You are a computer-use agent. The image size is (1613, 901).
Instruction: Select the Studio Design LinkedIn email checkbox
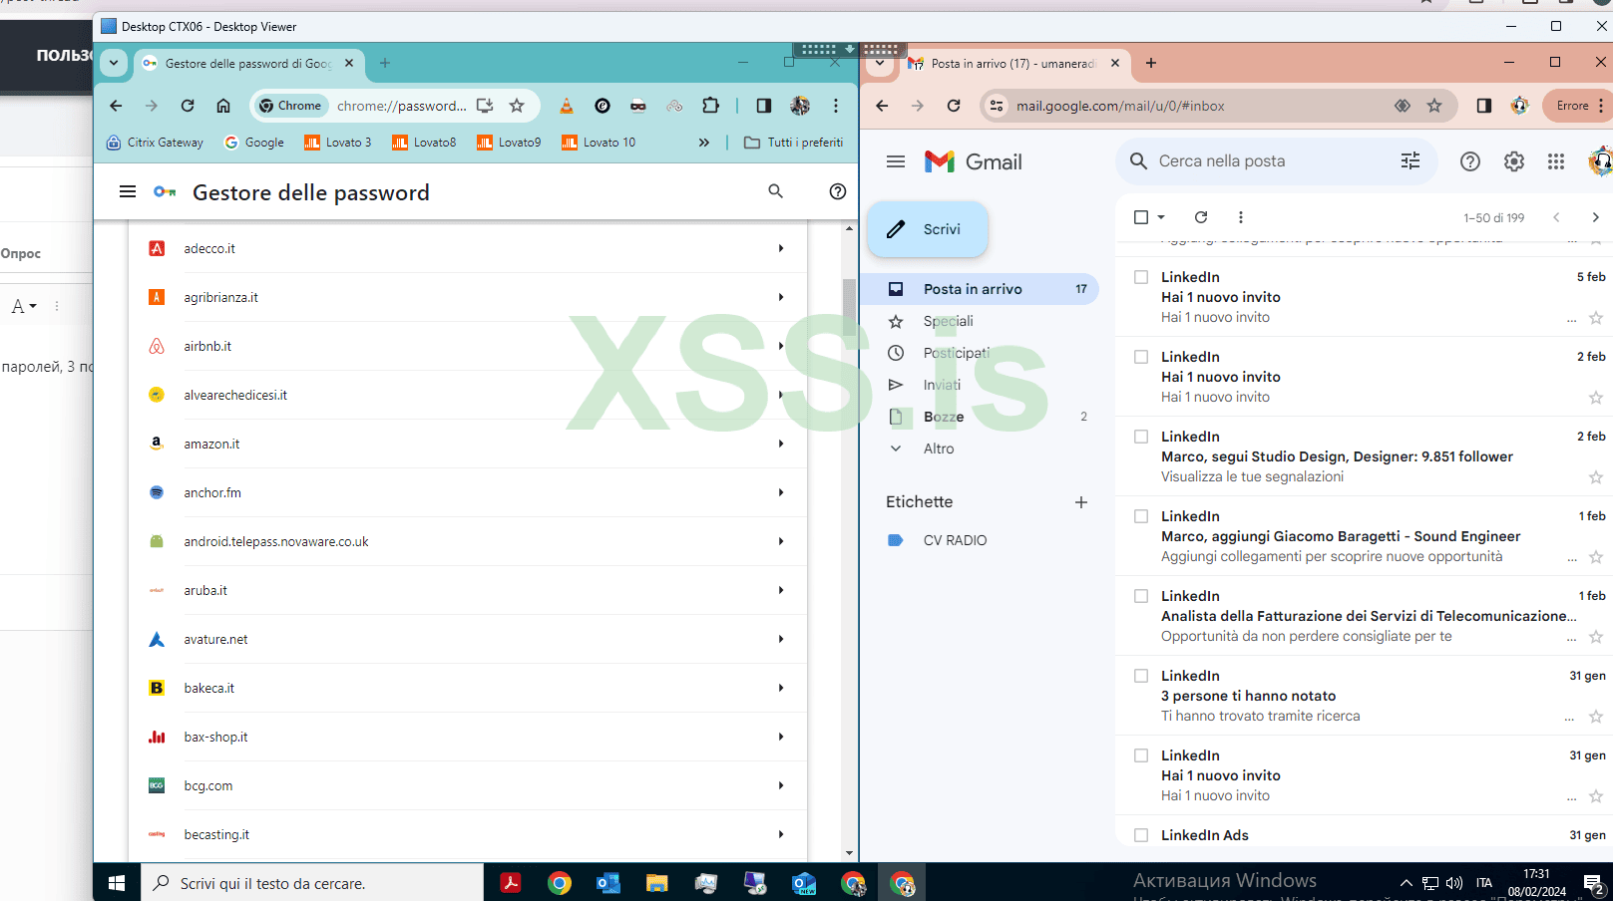(x=1141, y=437)
